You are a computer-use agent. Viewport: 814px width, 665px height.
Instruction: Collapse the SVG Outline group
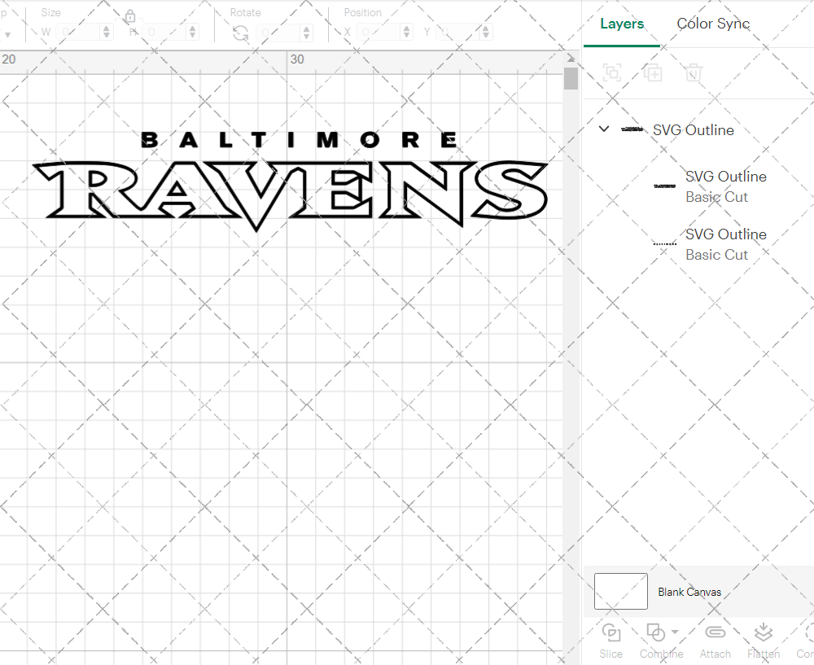point(603,129)
